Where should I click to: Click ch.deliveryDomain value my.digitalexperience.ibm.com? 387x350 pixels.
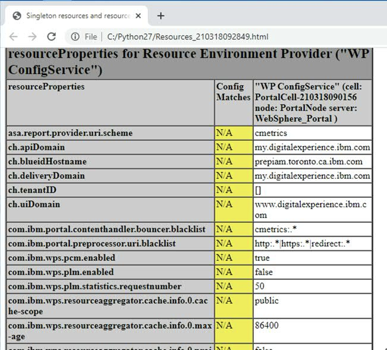coord(313,176)
